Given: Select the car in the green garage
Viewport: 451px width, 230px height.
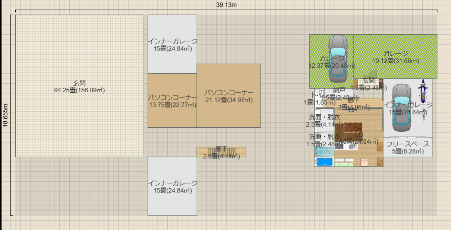Looking at the screenshot, I should click(338, 59).
